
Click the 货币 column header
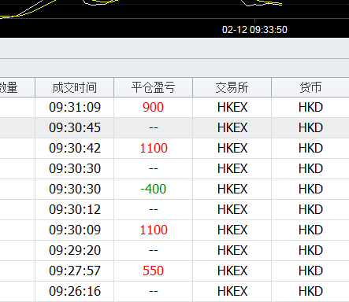tap(310, 87)
